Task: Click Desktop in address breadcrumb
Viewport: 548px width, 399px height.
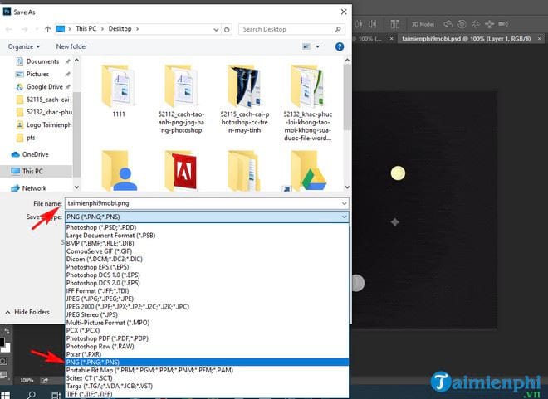Action: click(x=120, y=29)
